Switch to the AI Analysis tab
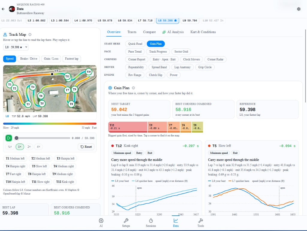Viewport: 307px width, 231px height. 173,32
